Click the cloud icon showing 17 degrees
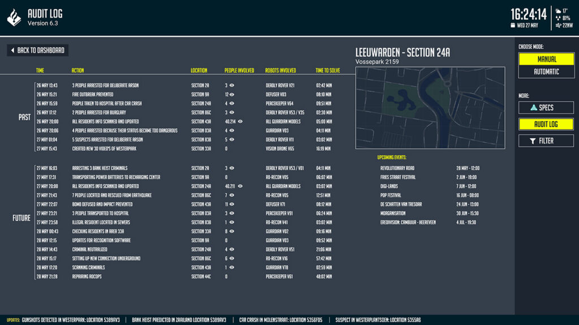Viewport: 579px width, 325px height. point(558,11)
